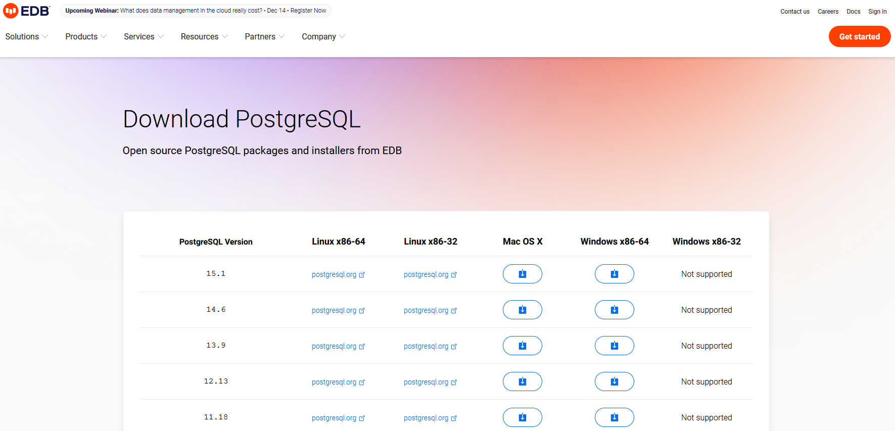Open postgresql.org link for 15.1 Linux x86-64

coord(338,274)
